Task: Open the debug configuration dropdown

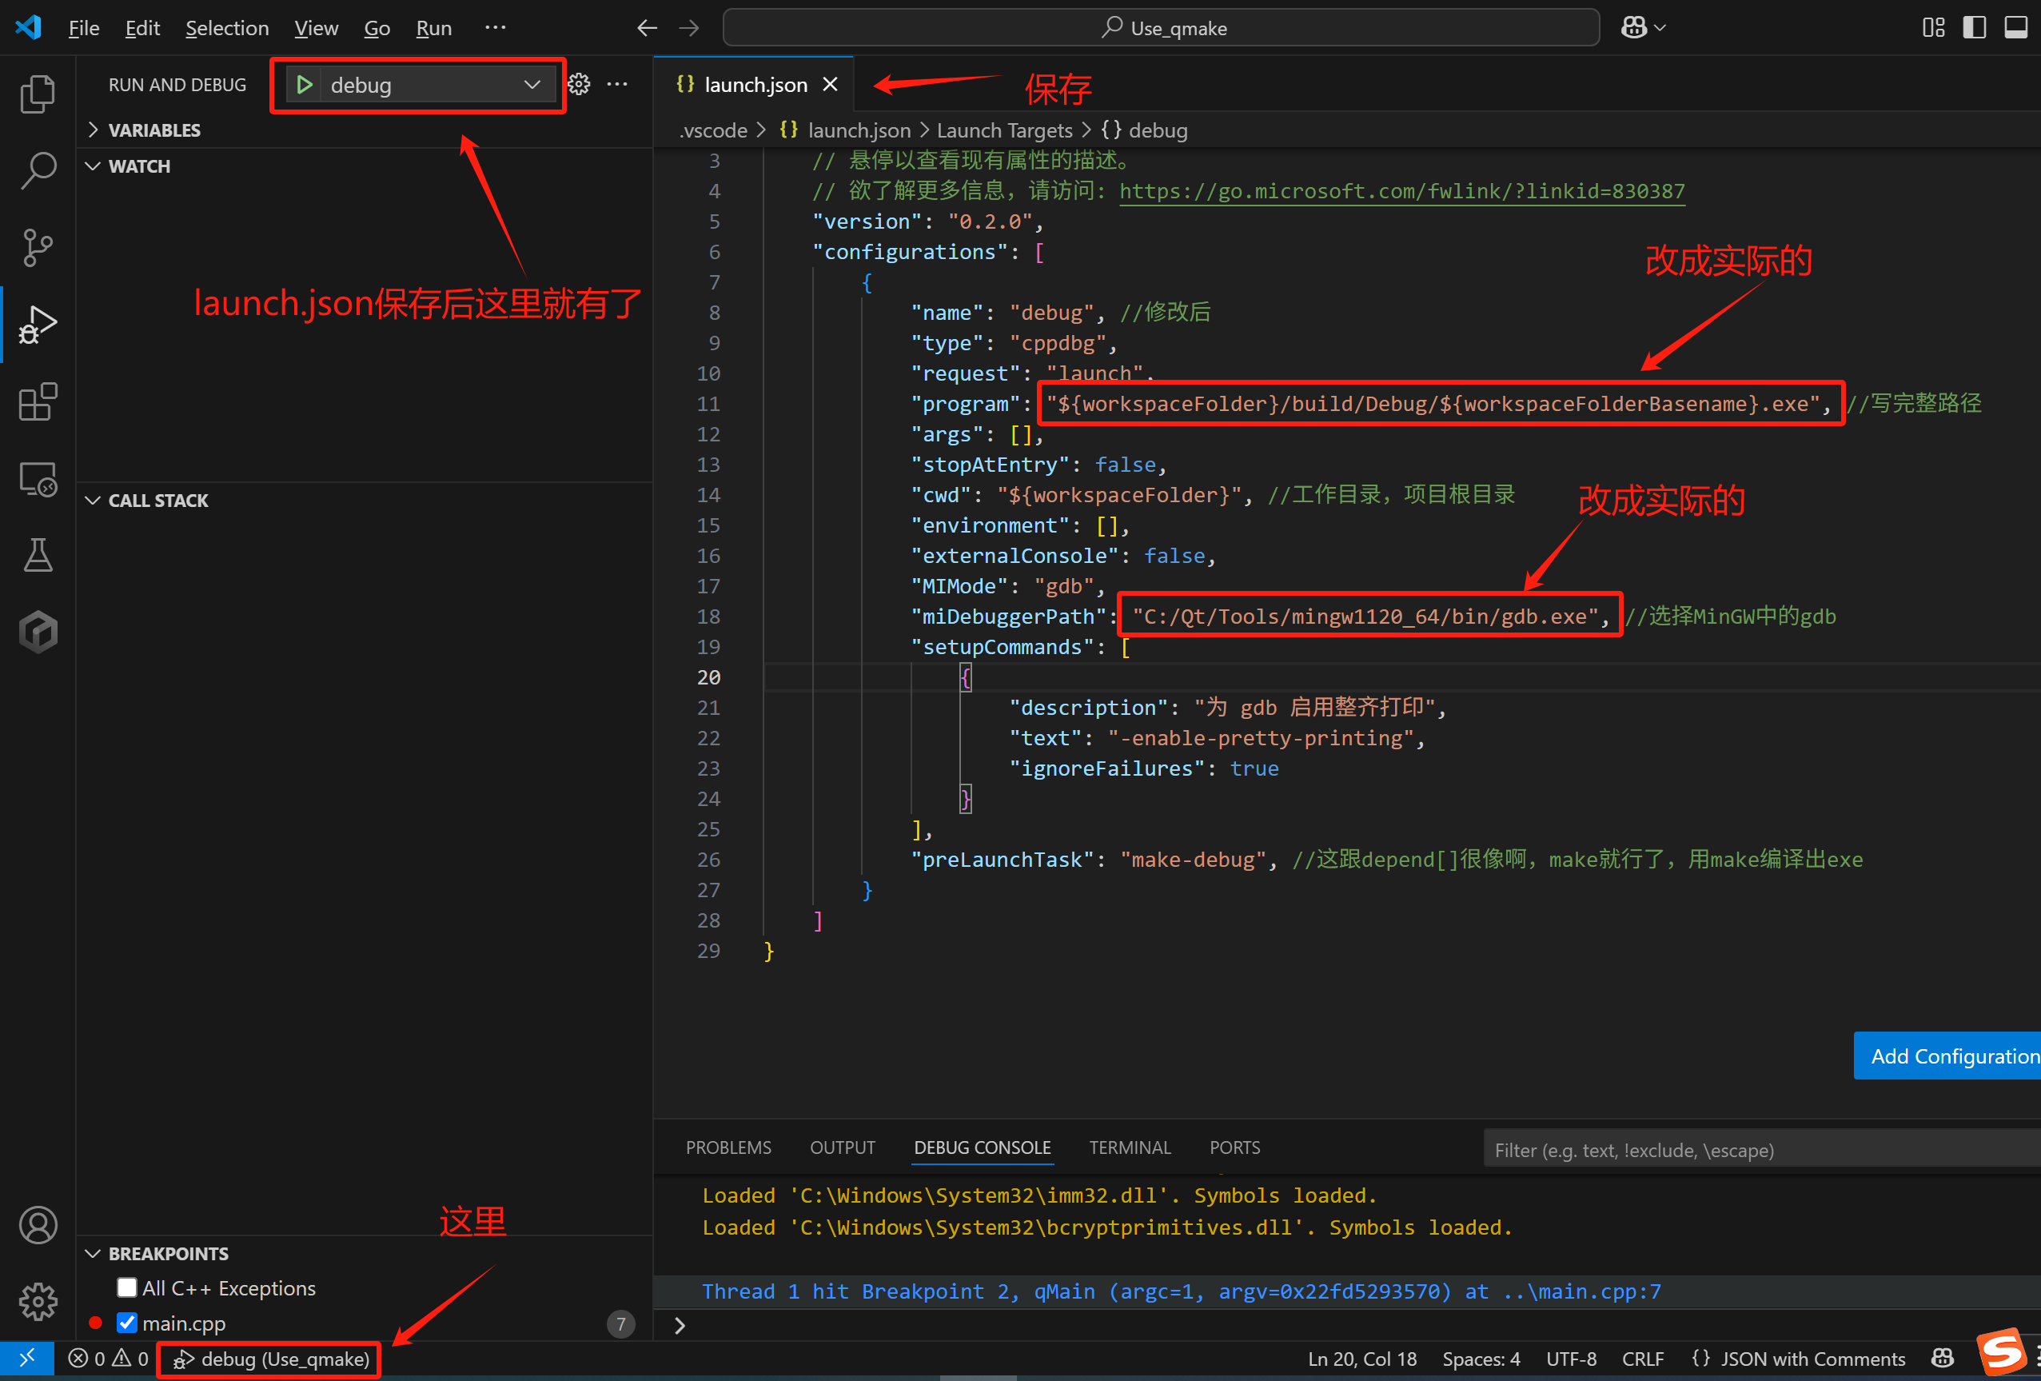Action: point(532,84)
